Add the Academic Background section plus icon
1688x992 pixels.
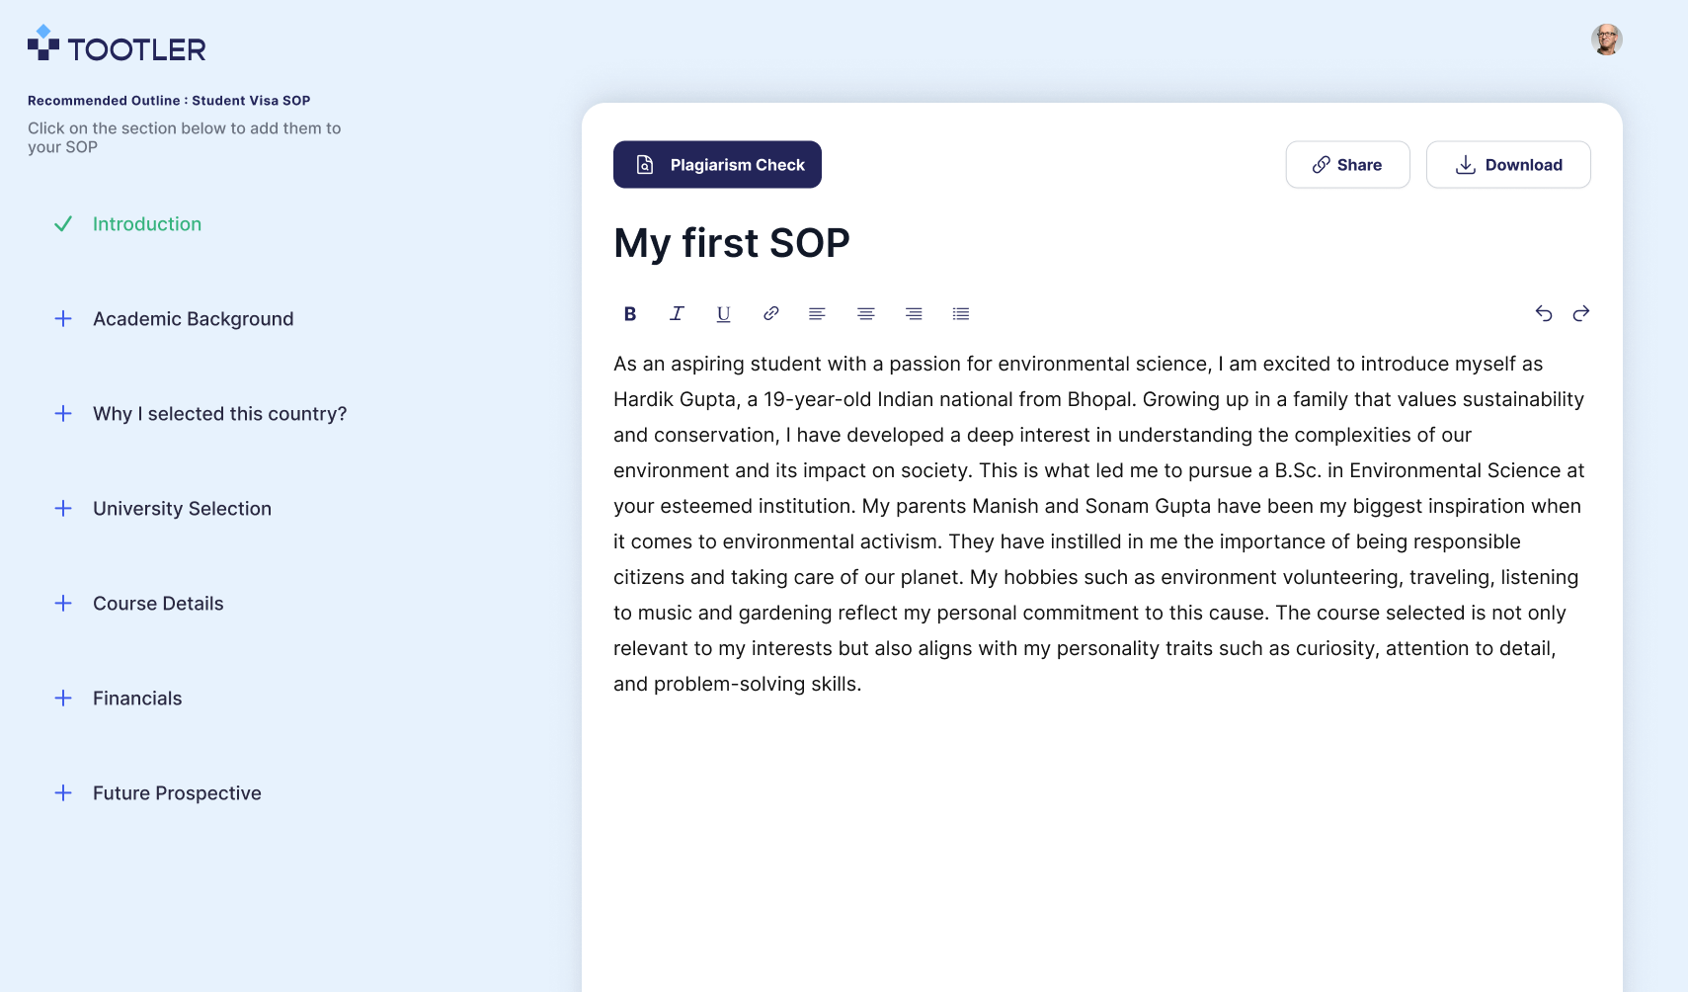tap(63, 319)
